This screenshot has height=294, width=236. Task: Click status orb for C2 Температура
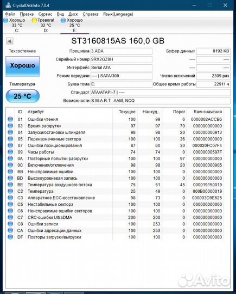[x=10, y=191]
